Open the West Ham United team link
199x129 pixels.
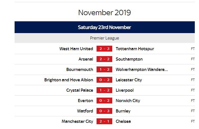76,49
